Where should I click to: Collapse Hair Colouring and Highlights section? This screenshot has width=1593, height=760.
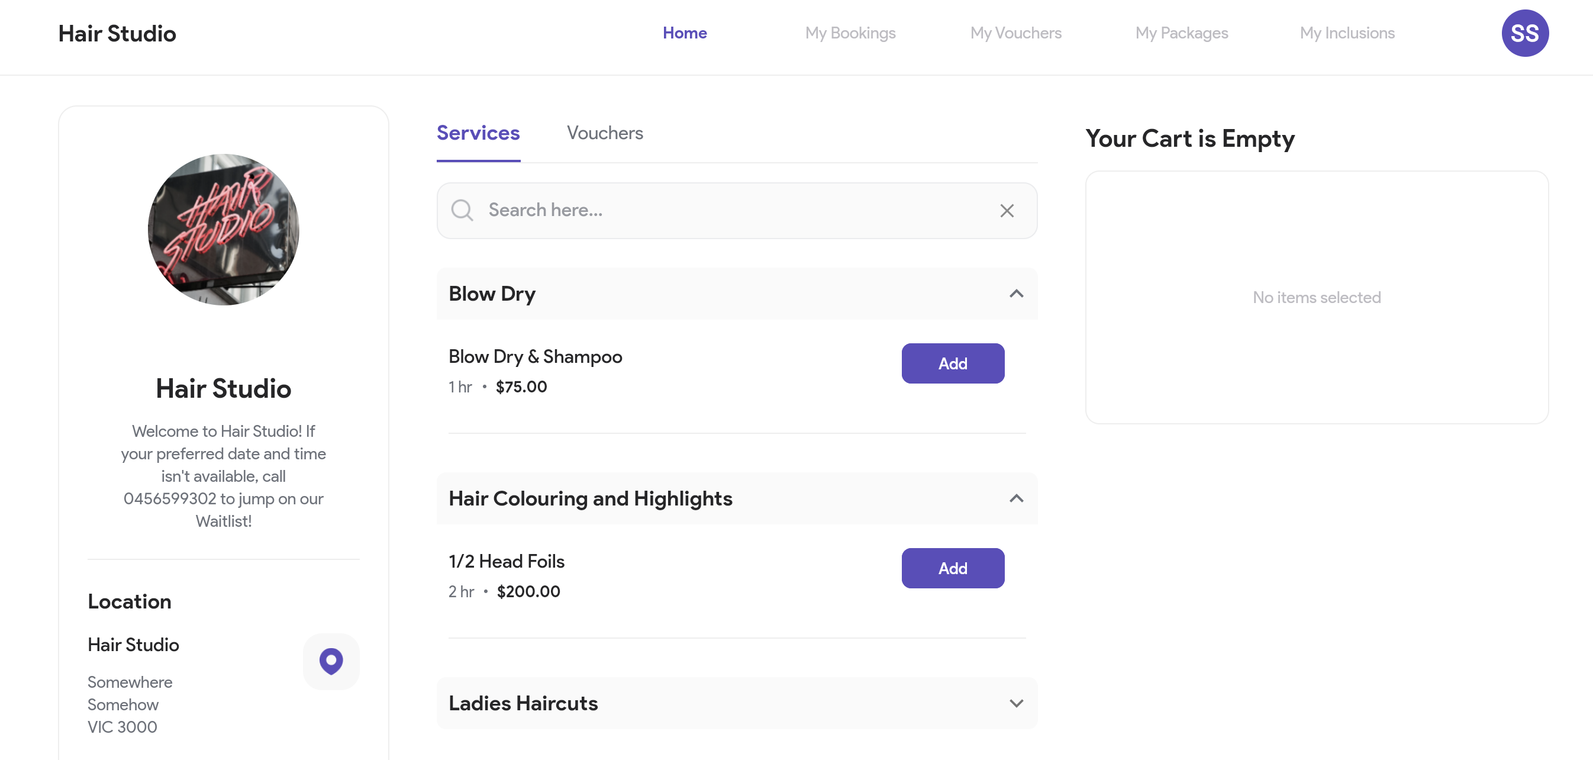(x=1016, y=498)
